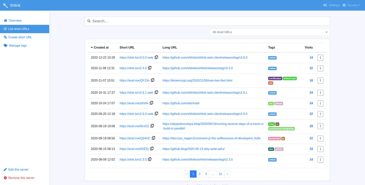Sort by the Visits column header
Image resolution: width=365 pixels, height=185 pixels.
[x=309, y=47]
